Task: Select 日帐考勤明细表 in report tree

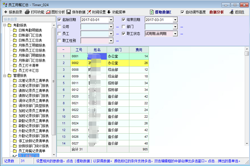Action: [x=30, y=30]
